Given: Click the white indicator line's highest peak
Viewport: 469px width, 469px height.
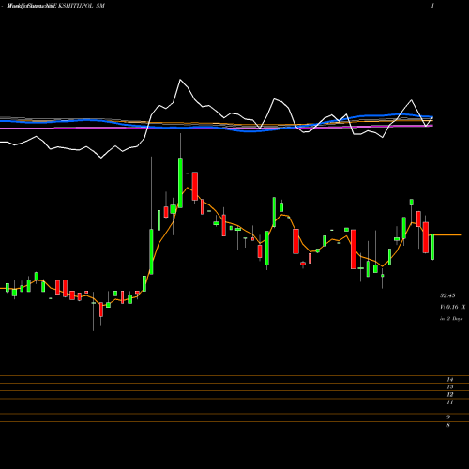Looking at the screenshot, I should point(180,80).
